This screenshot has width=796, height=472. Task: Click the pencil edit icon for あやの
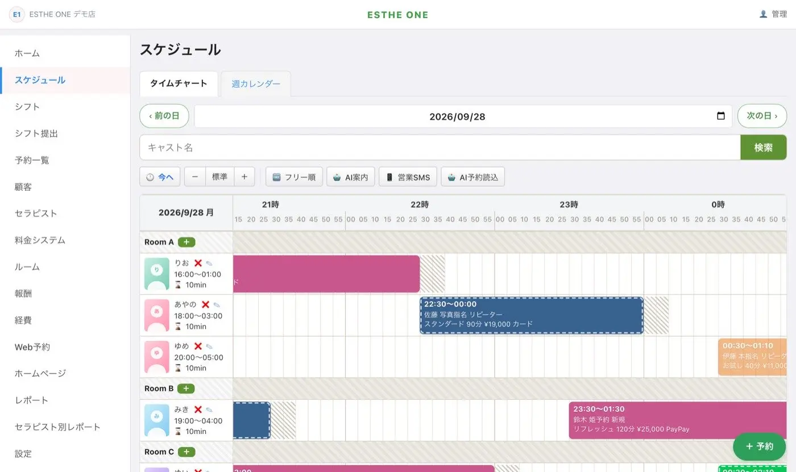tap(217, 305)
